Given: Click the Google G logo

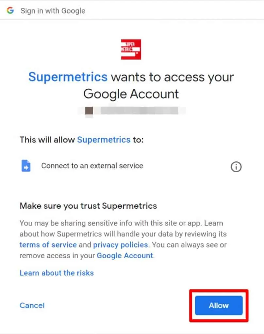Looking at the screenshot, I should tap(10, 10).
